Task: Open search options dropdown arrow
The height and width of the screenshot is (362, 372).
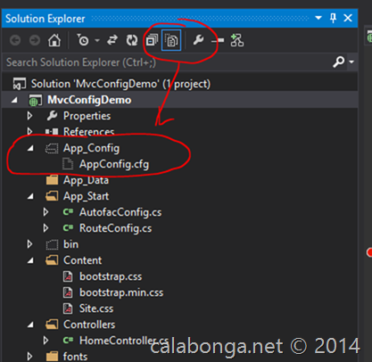Action: point(351,62)
